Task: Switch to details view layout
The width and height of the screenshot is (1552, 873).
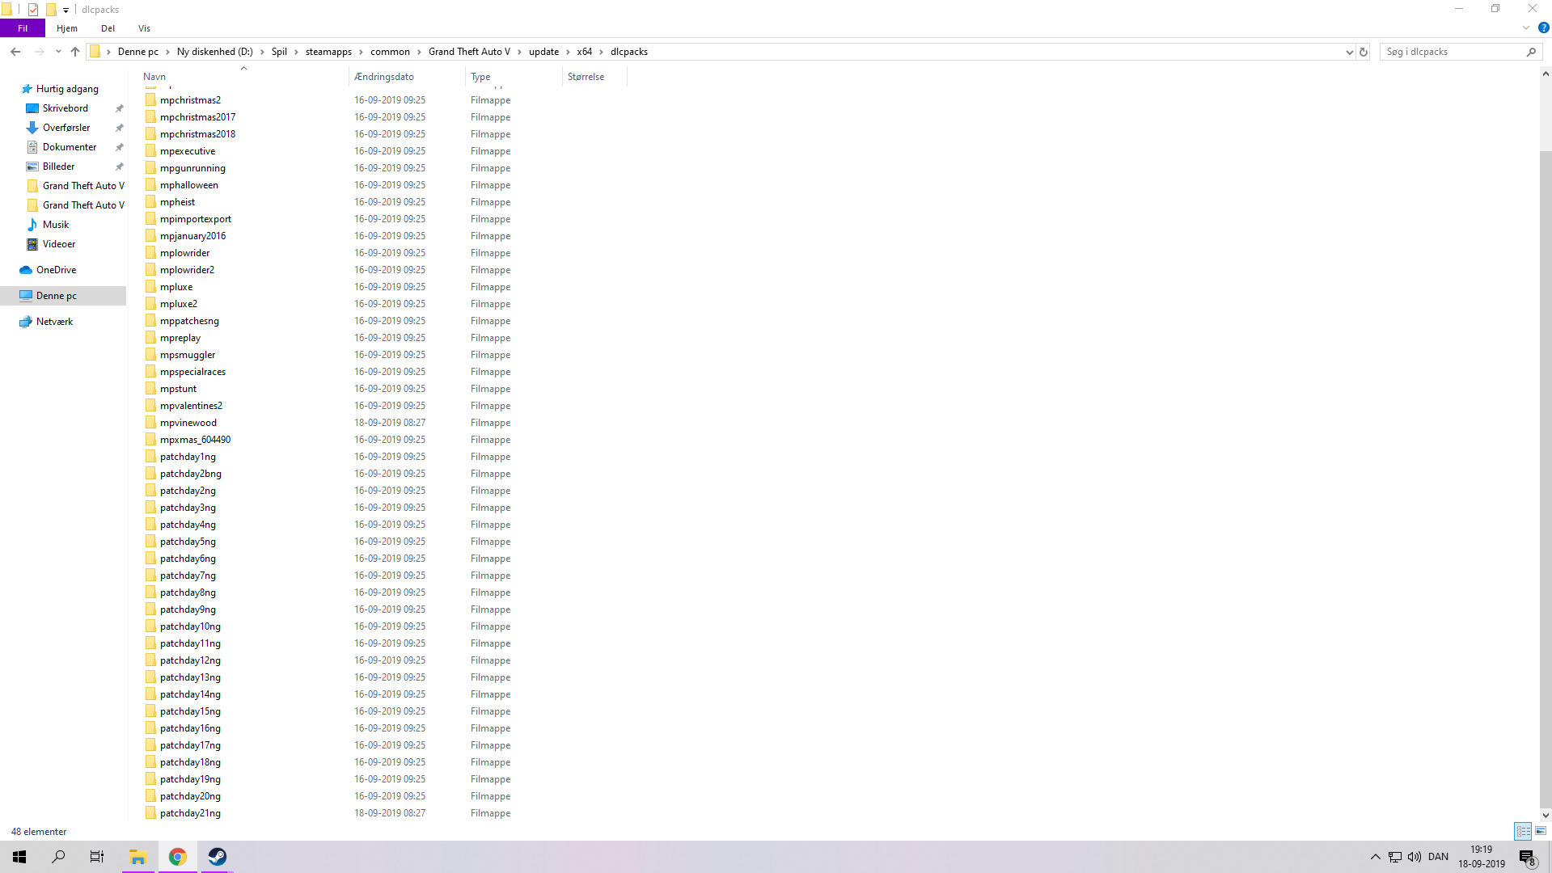Action: 1524,831
